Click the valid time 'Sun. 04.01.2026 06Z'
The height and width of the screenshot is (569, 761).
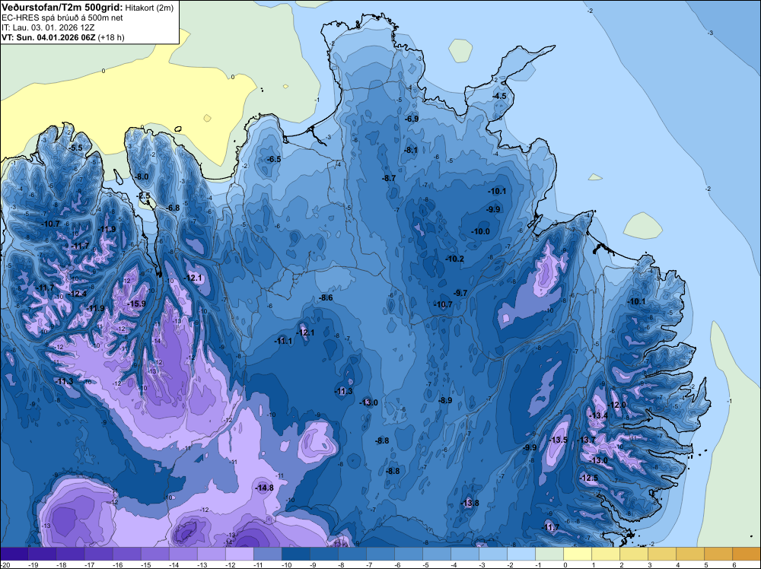tap(56, 37)
